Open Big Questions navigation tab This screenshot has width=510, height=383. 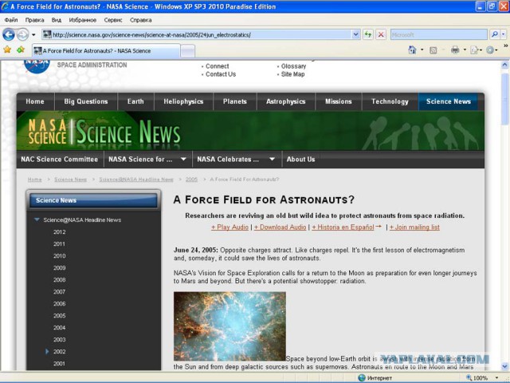click(86, 101)
